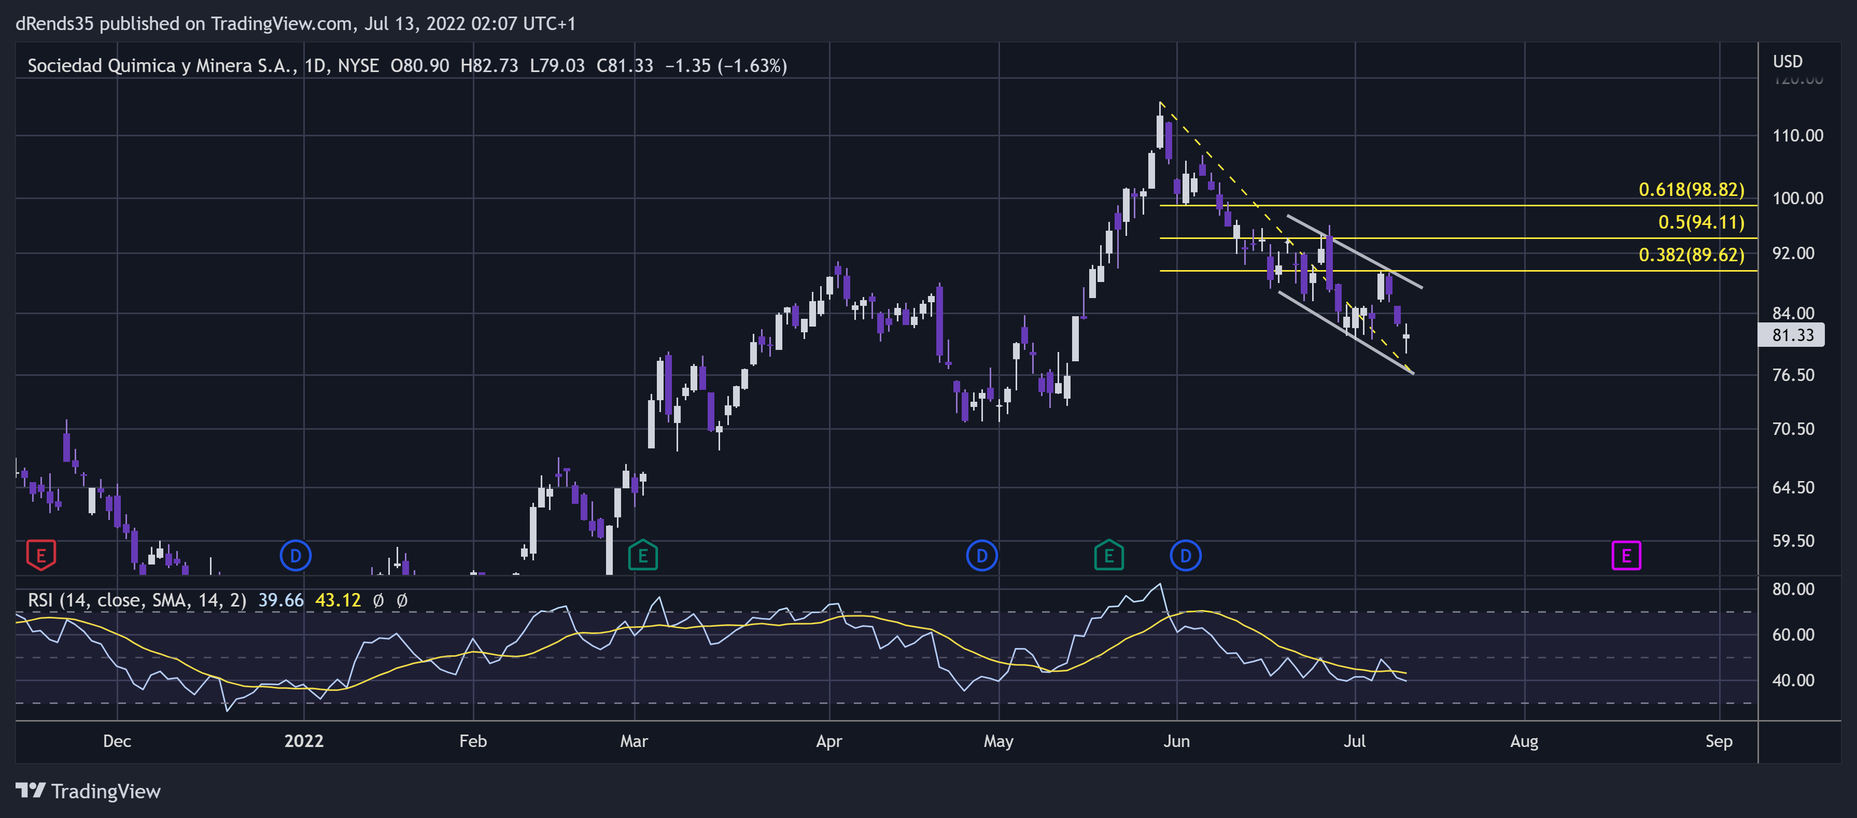Click the 2022 label on time axis
Screen dimensions: 1857x818
point(303,741)
